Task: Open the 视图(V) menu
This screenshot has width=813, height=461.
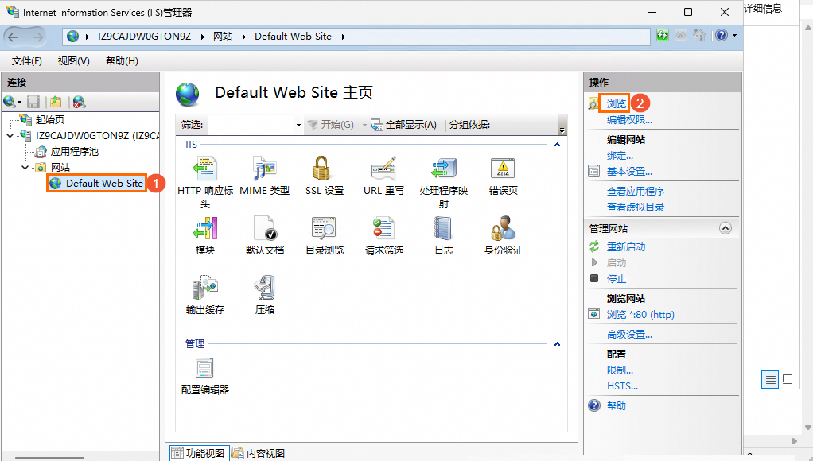Action: tap(74, 61)
